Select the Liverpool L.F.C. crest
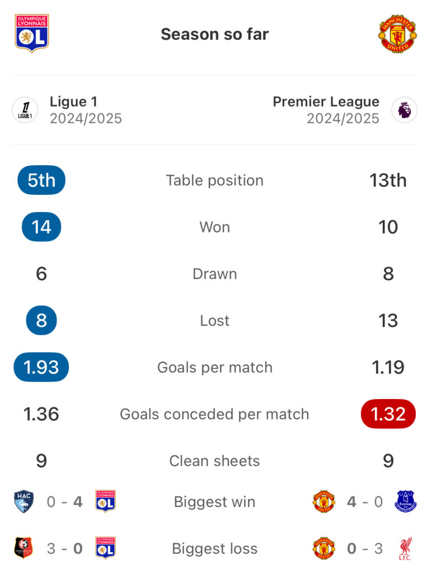The image size is (431, 574). (x=405, y=548)
